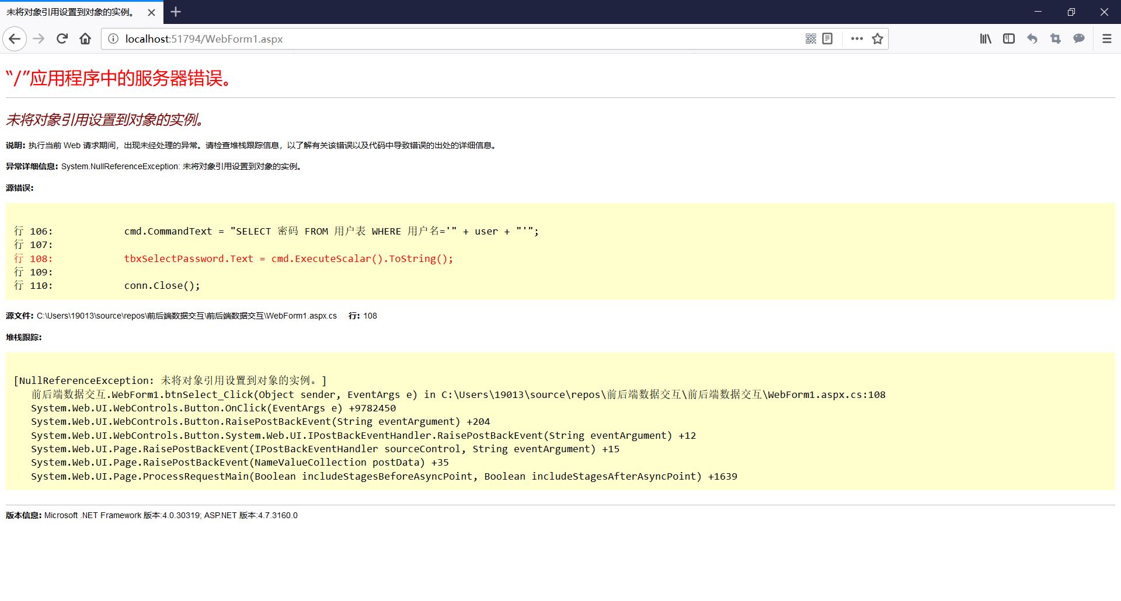Go back to the previous page
Screen dimensions: 1121x601
[x=15, y=39]
